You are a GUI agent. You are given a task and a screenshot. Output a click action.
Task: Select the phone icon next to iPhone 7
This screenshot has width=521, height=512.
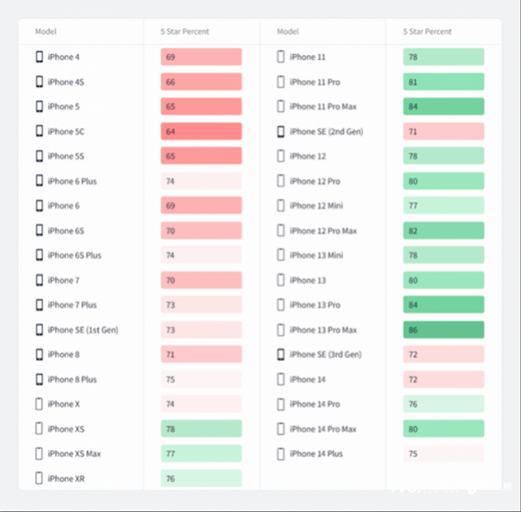pyautogui.click(x=39, y=280)
